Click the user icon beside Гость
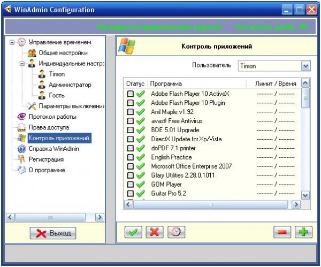This screenshot has width=321, height=267. point(42,95)
